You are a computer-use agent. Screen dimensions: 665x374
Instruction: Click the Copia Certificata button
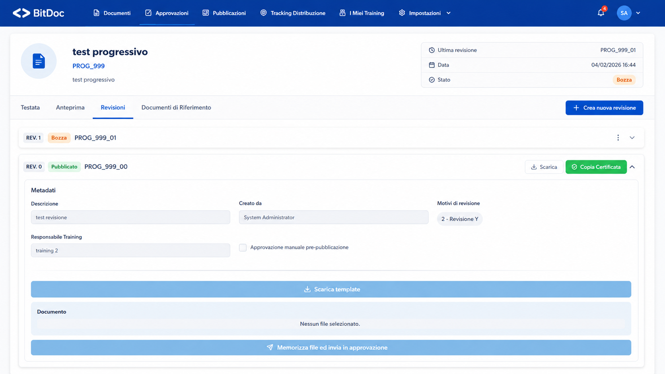pyautogui.click(x=596, y=167)
